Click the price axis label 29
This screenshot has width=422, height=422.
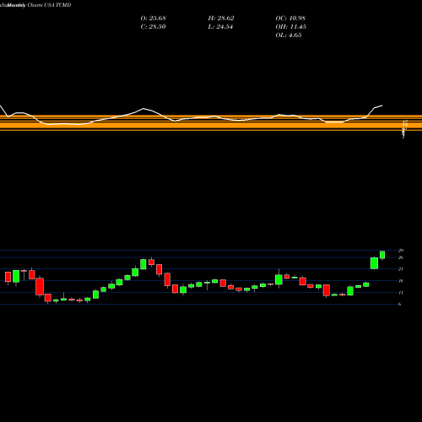(401, 251)
